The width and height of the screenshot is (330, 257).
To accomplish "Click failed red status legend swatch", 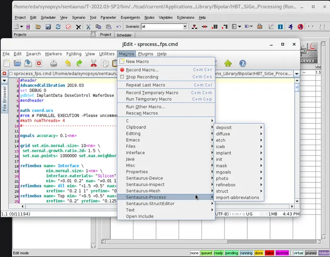I will click(x=269, y=253).
